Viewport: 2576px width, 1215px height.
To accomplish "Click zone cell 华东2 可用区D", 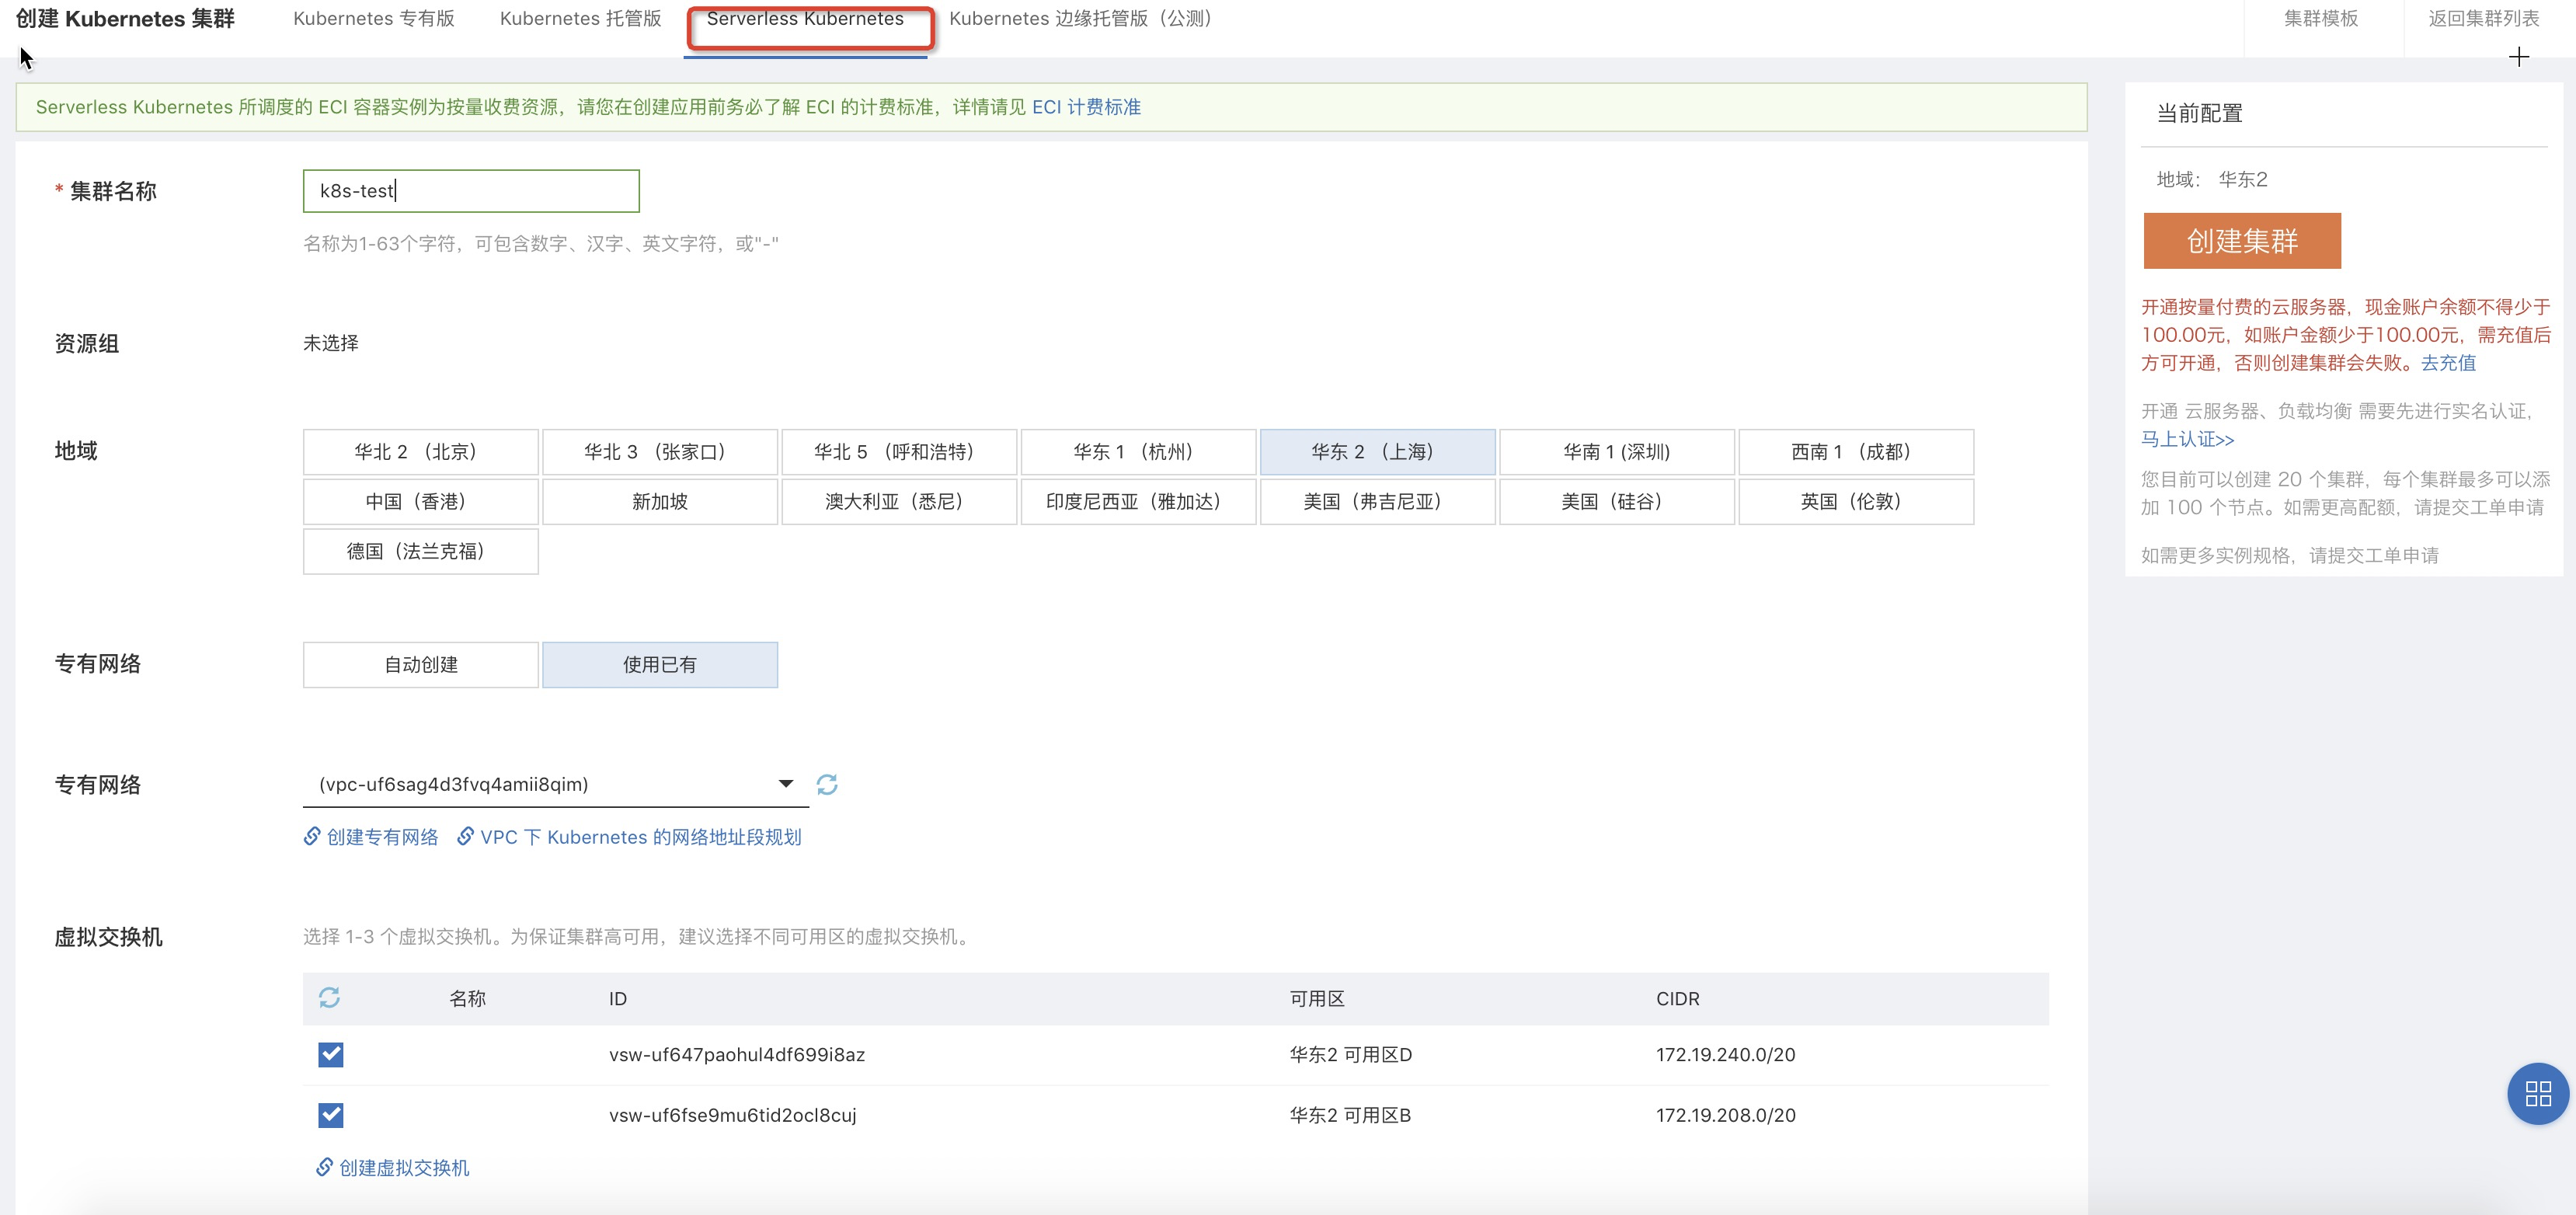I will coord(1350,1055).
